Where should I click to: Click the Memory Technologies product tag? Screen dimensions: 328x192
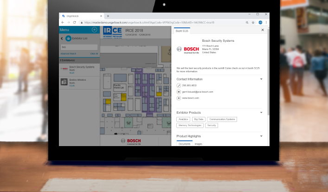click(x=190, y=126)
